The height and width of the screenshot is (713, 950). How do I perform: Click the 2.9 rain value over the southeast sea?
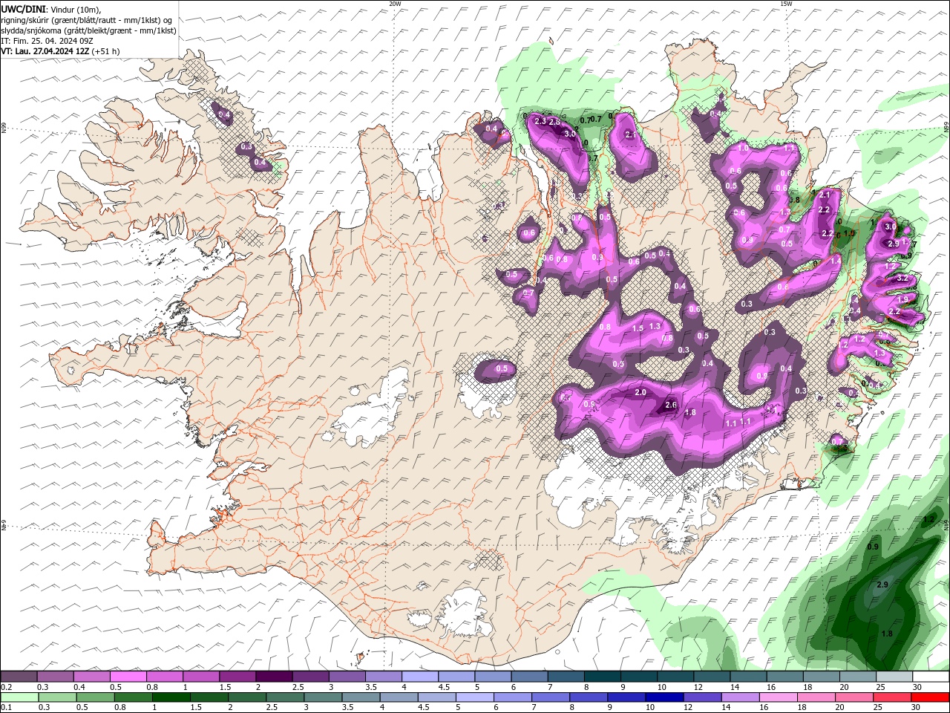tap(882, 585)
